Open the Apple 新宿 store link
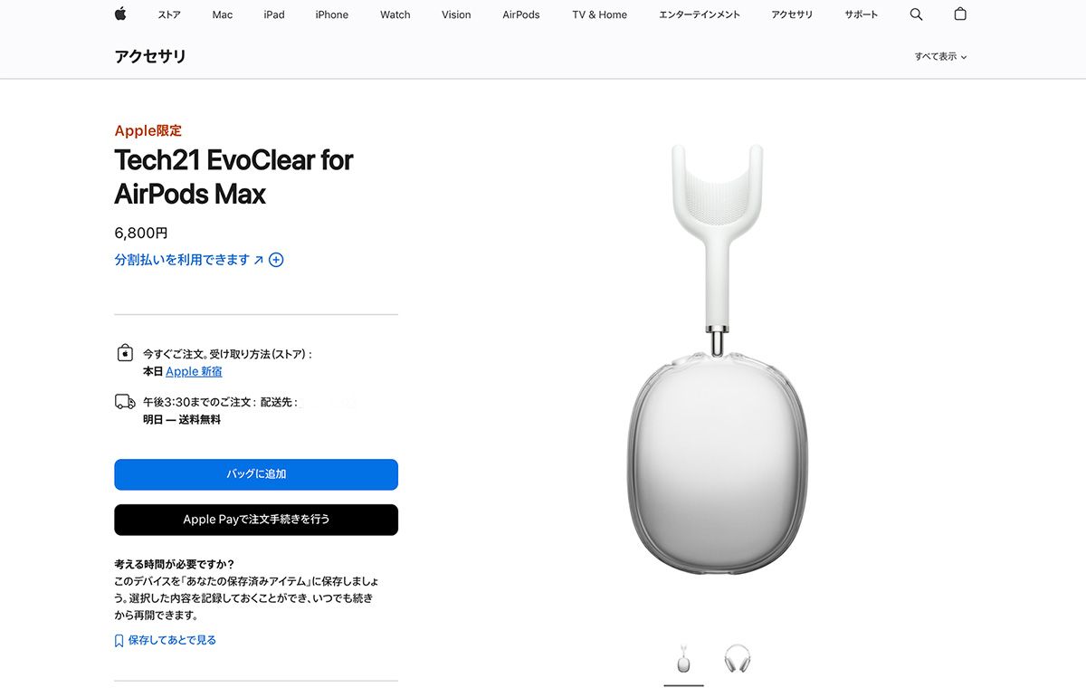This screenshot has height=697, width=1086. click(194, 371)
